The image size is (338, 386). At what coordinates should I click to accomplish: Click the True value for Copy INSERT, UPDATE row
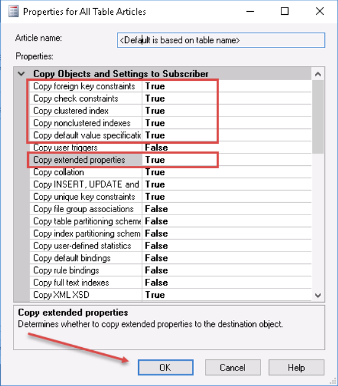155,184
